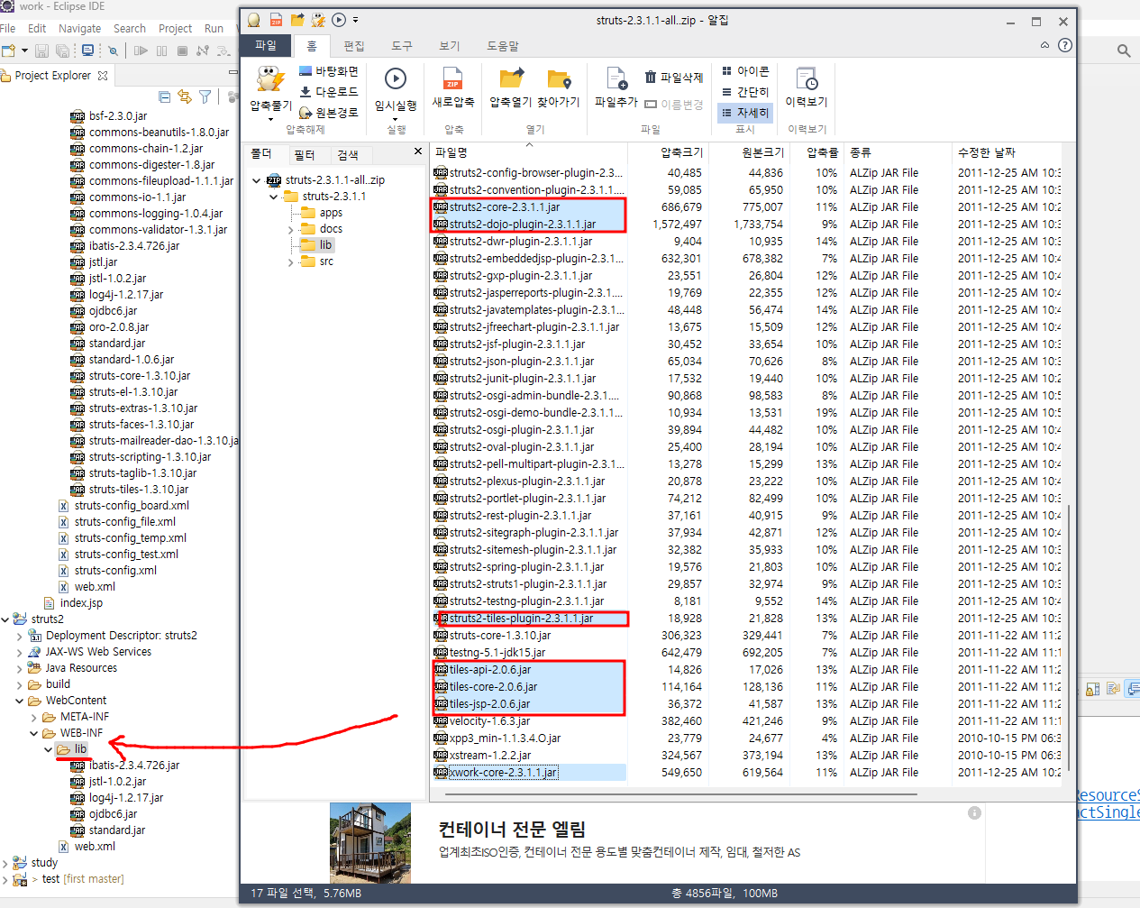This screenshot has width=1140, height=908.
Task: Click the 찾아가기 locate folder icon
Action: 559,78
